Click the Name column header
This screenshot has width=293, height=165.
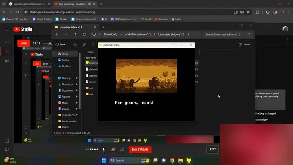pyautogui.click(x=91, y=52)
